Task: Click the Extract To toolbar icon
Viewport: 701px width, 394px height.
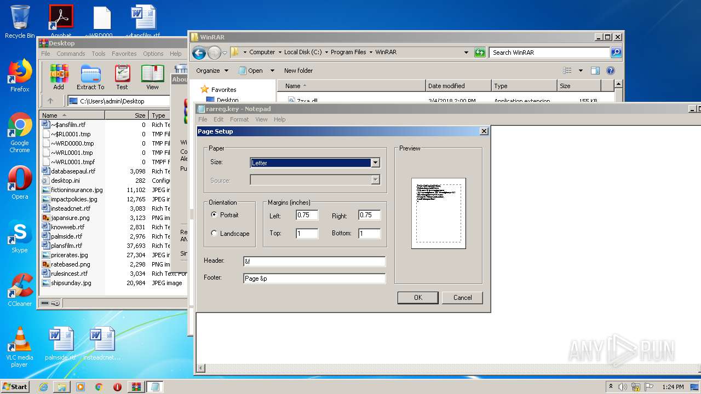Action: [x=90, y=77]
